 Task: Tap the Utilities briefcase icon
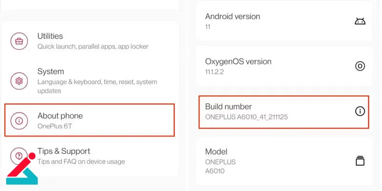[x=20, y=41]
